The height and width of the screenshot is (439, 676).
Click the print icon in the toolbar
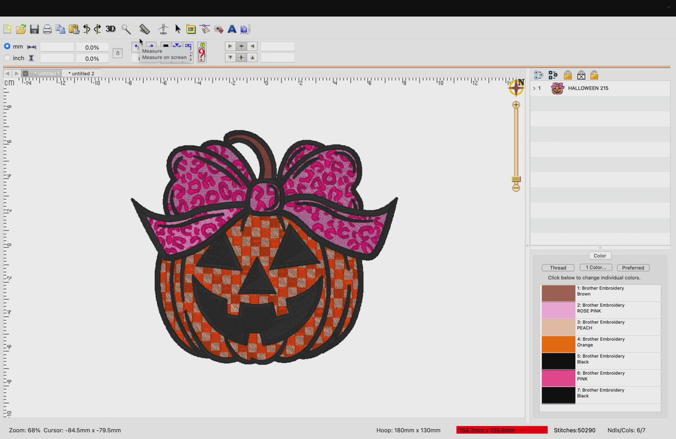47,29
